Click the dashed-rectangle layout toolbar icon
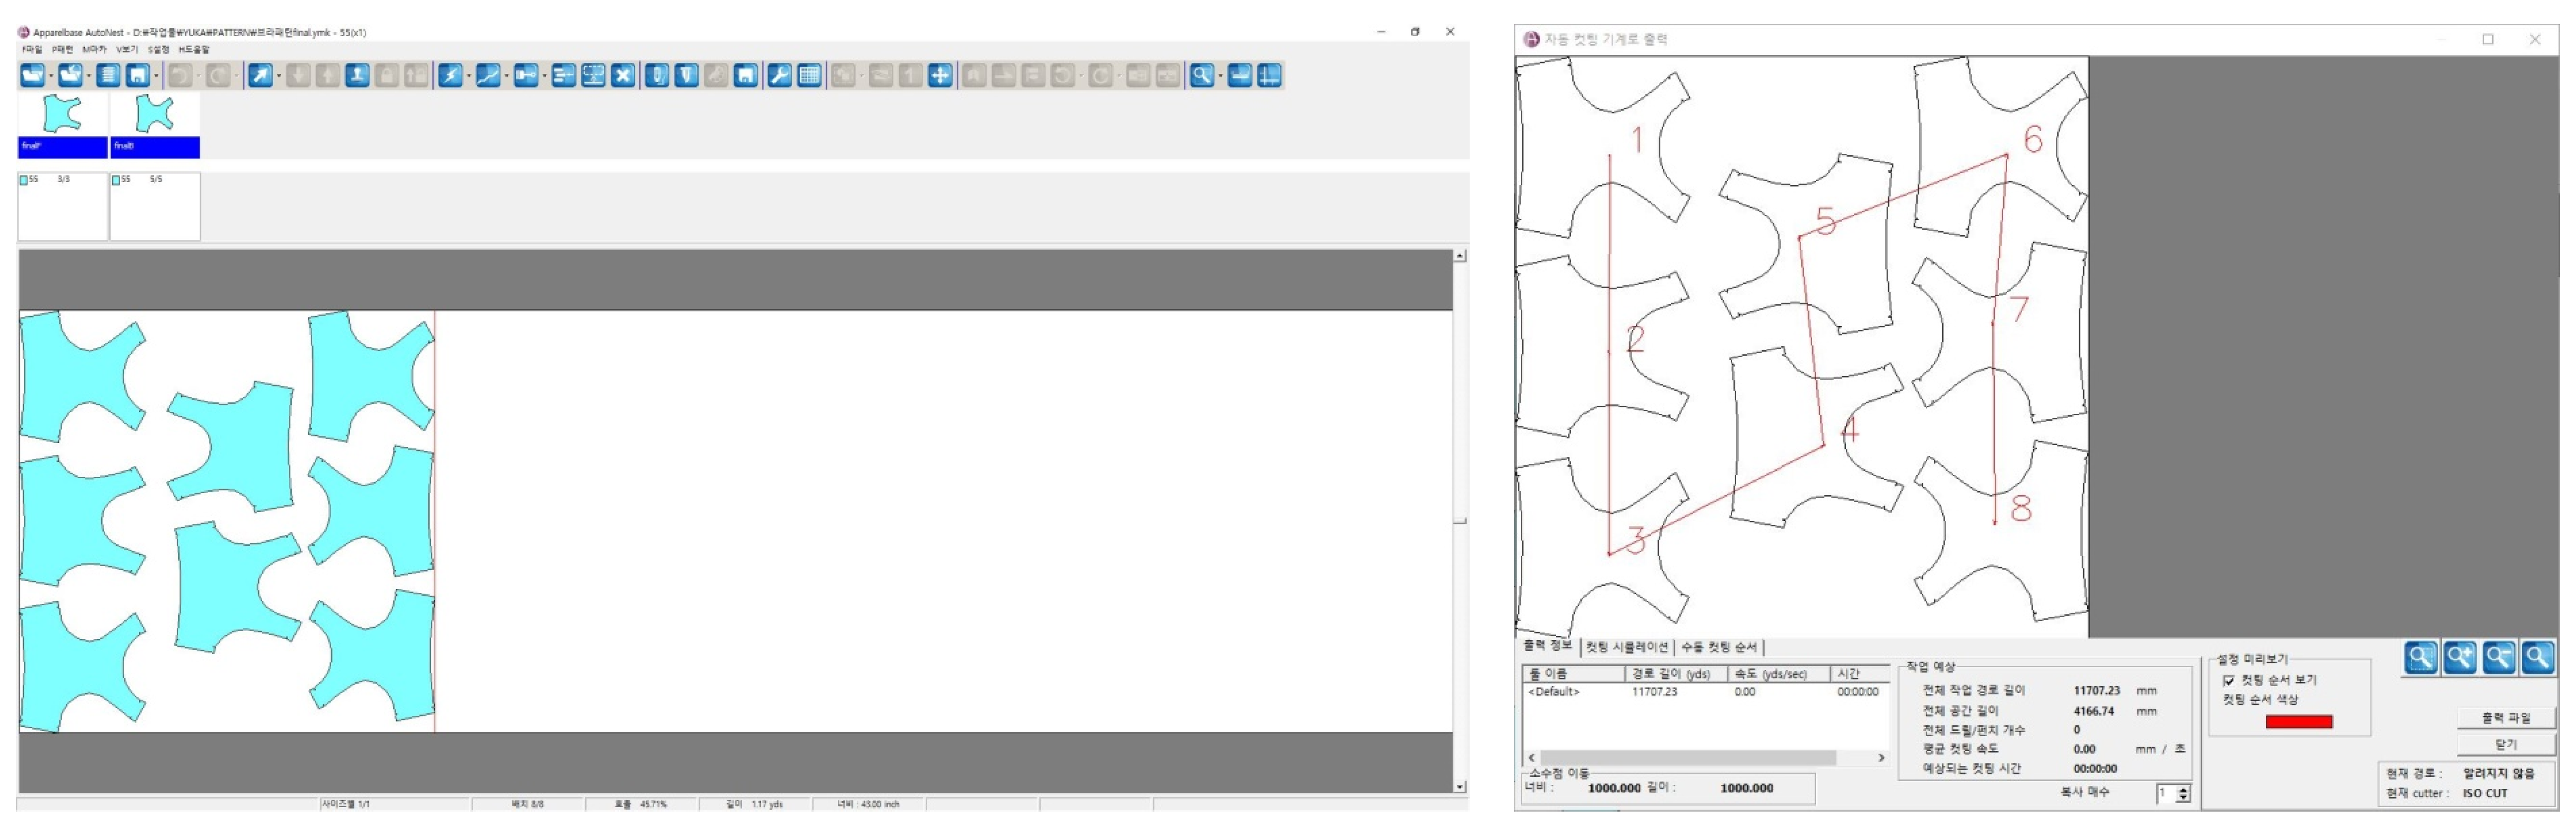Viewport: 2576px width, 828px height. (x=593, y=75)
